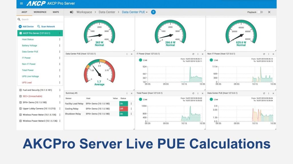293x164 pixels.
Task: Open Facility Load Relay row menu
Action: point(131,104)
